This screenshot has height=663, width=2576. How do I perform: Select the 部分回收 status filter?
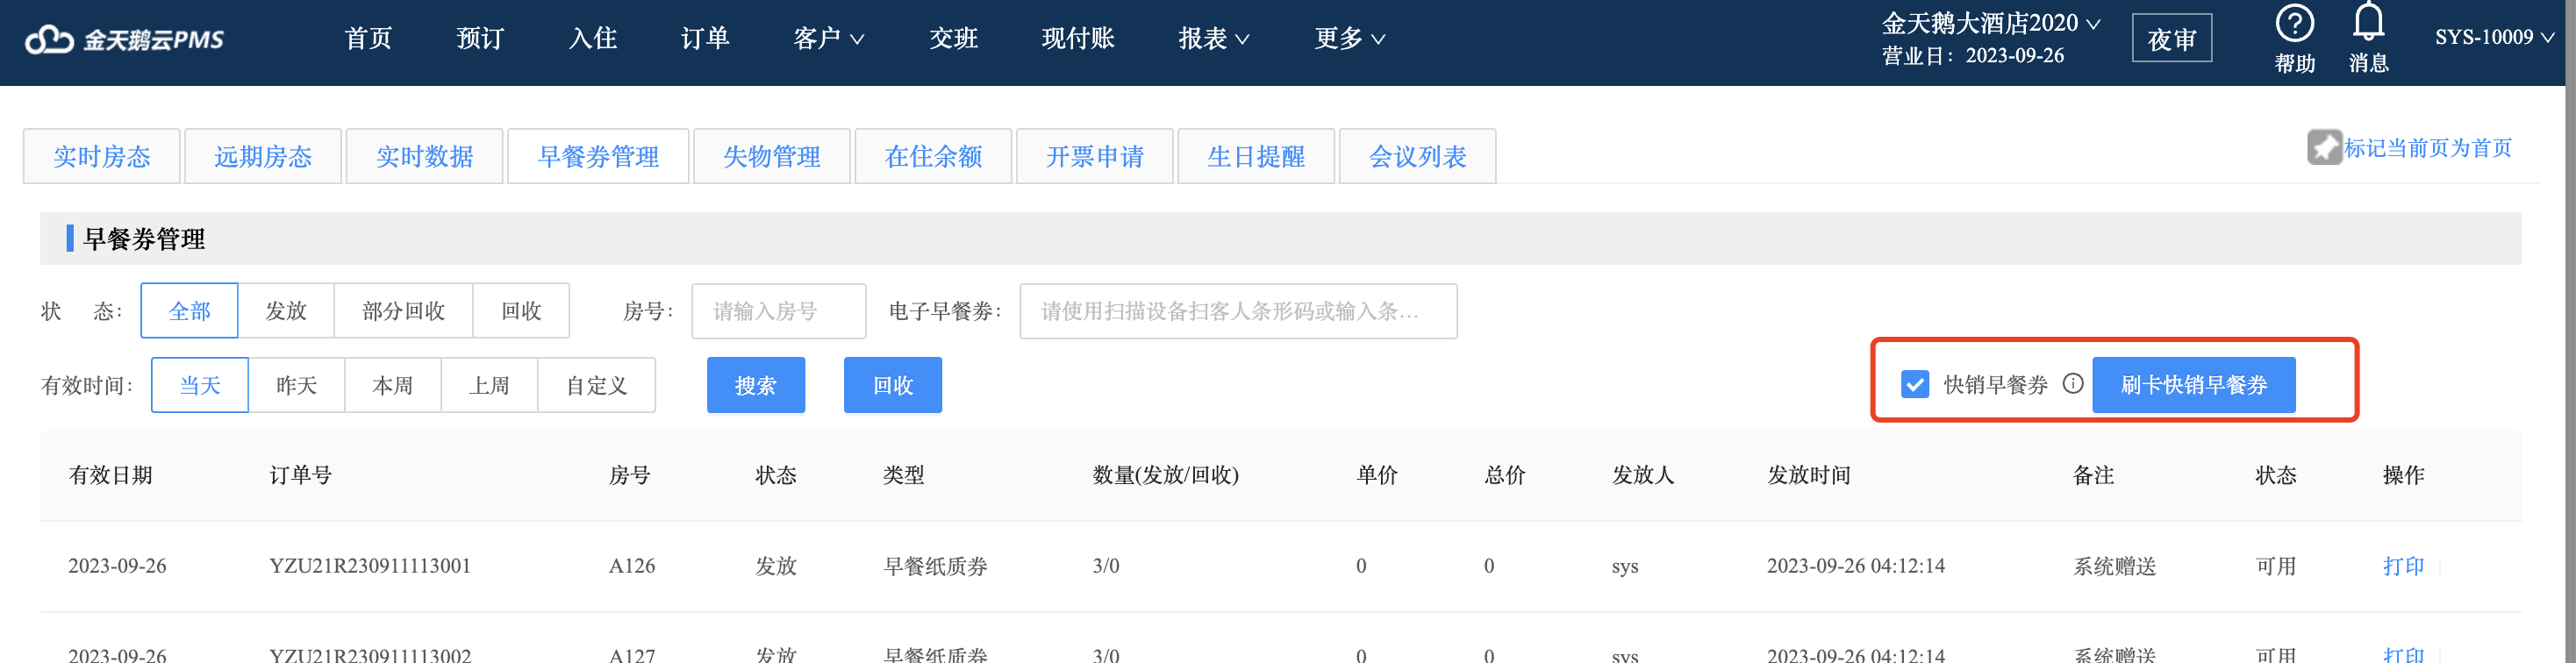tap(404, 311)
